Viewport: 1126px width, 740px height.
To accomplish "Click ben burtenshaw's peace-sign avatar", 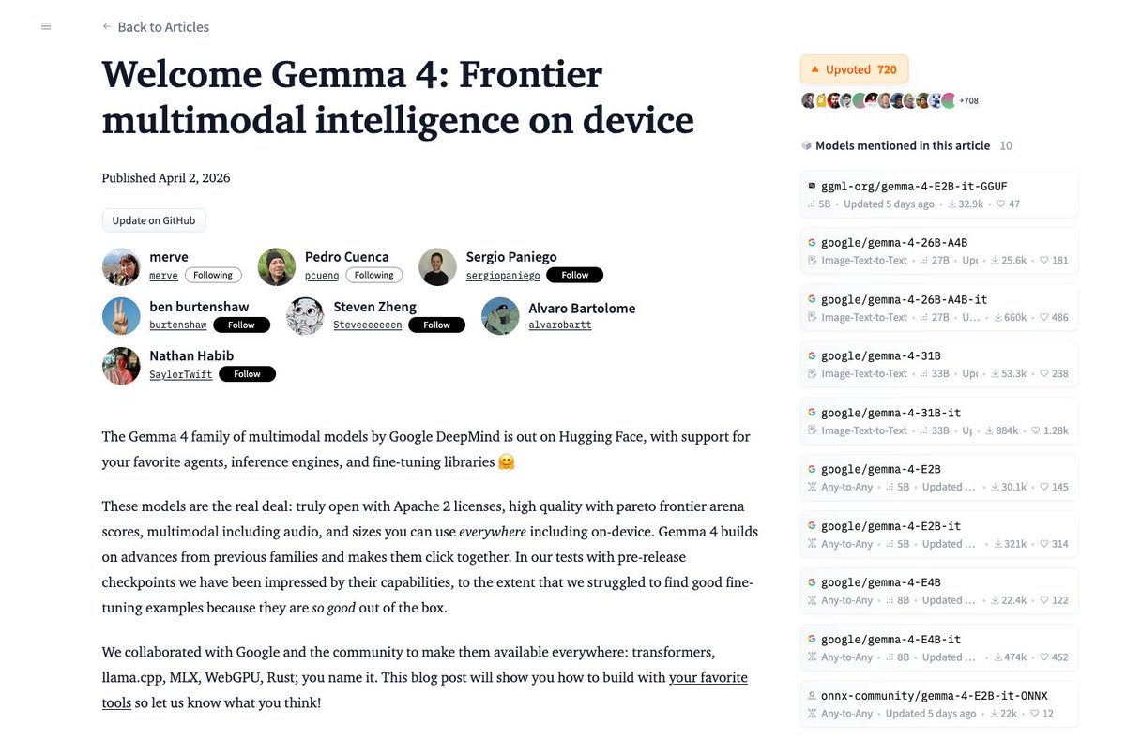I will [x=121, y=317].
